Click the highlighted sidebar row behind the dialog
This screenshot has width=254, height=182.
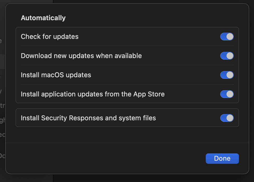(2, 62)
